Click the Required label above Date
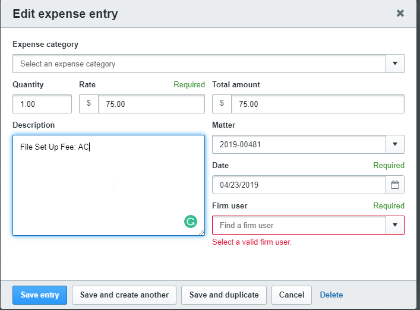 pos(389,166)
